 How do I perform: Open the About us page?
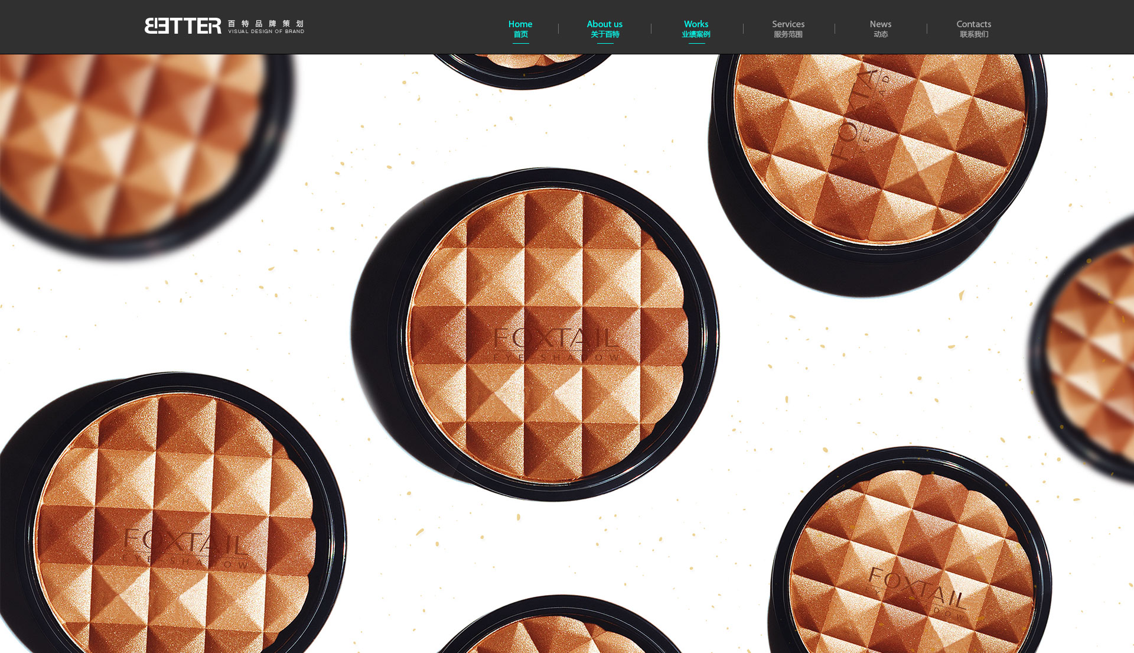point(604,24)
